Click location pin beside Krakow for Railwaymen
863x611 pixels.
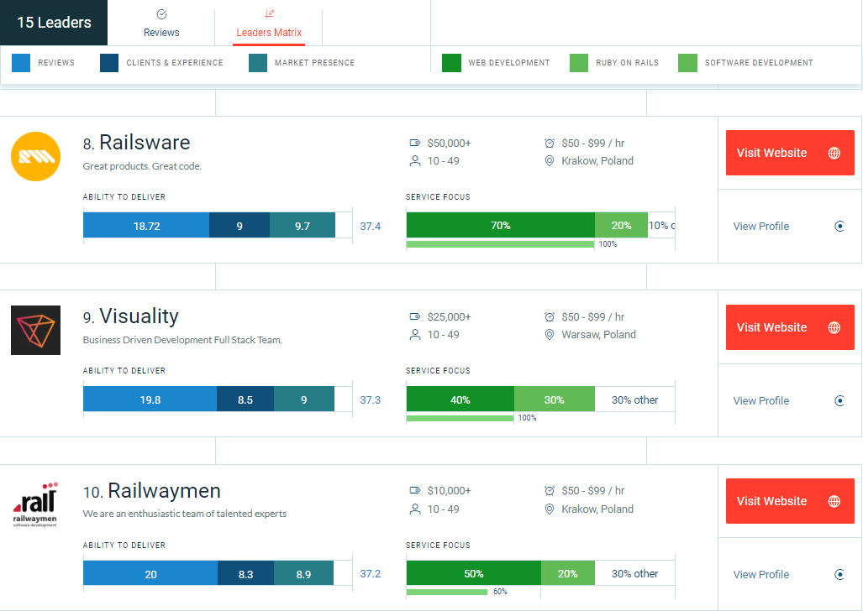pos(550,509)
